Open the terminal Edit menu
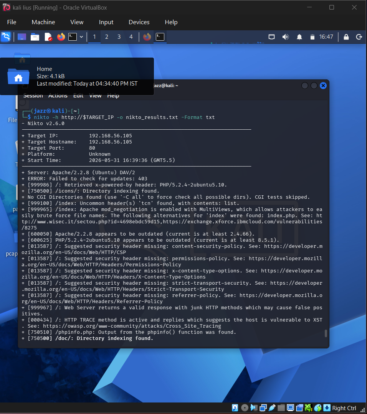Viewport: 367px width, 414px height. pyautogui.click(x=78, y=96)
